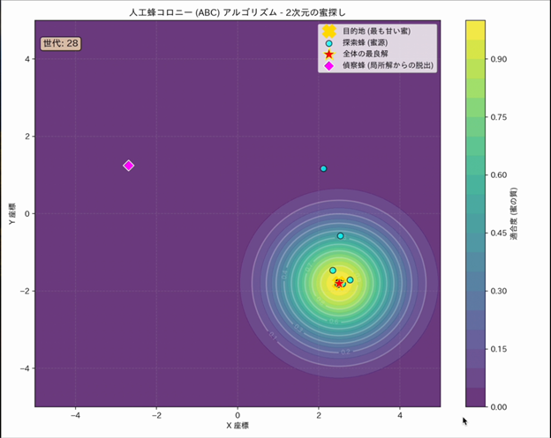Click the magenta diamond icon in legend
The height and width of the screenshot is (438, 551).
coord(329,65)
